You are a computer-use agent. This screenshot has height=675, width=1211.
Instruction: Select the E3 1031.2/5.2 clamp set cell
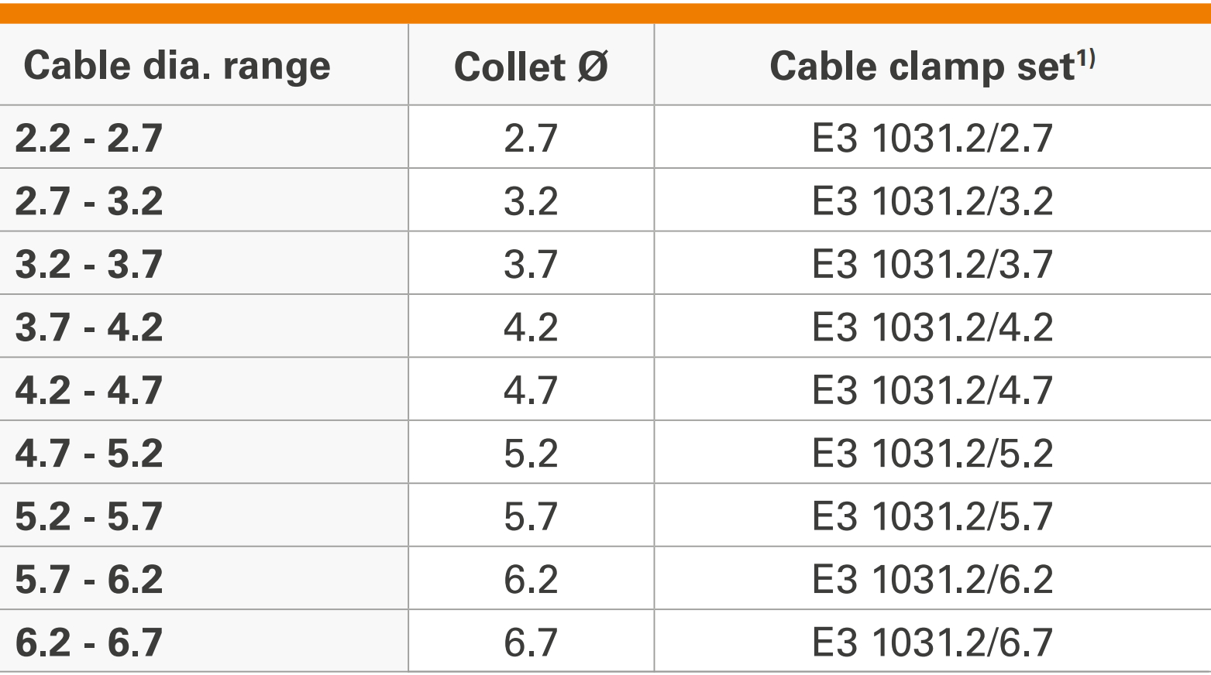[932, 454]
